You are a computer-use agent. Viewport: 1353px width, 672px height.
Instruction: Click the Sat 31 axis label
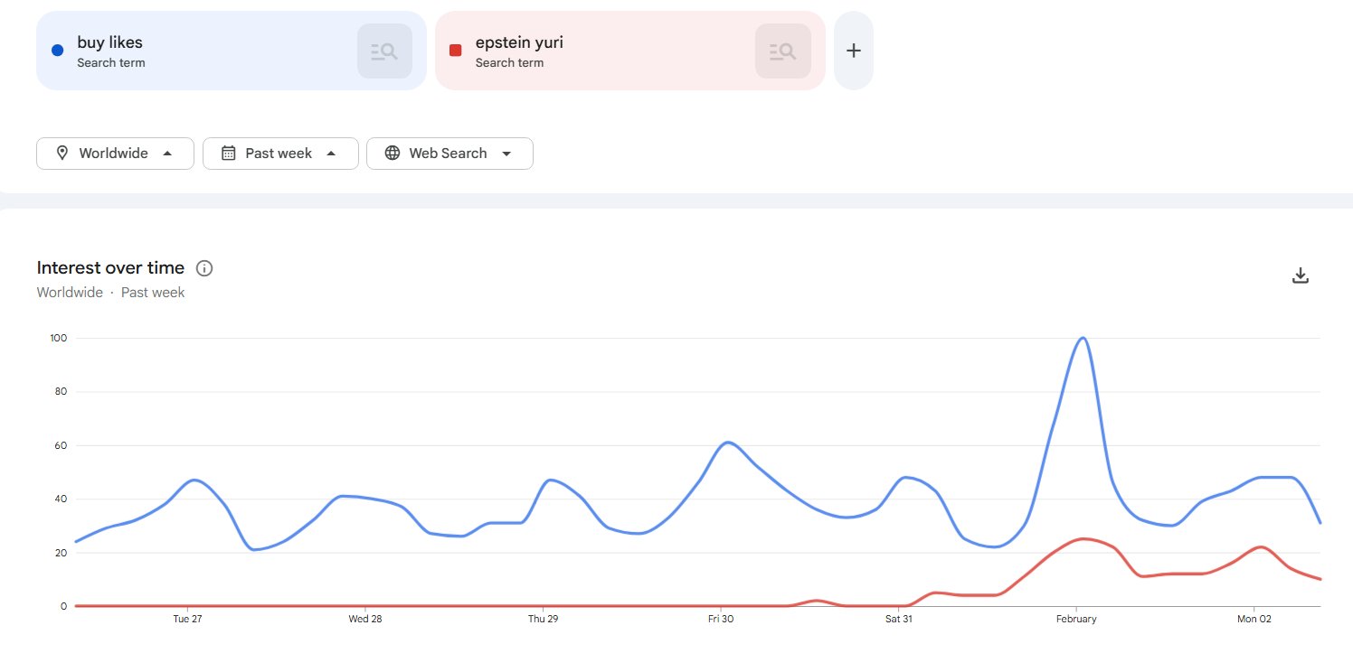click(x=899, y=619)
